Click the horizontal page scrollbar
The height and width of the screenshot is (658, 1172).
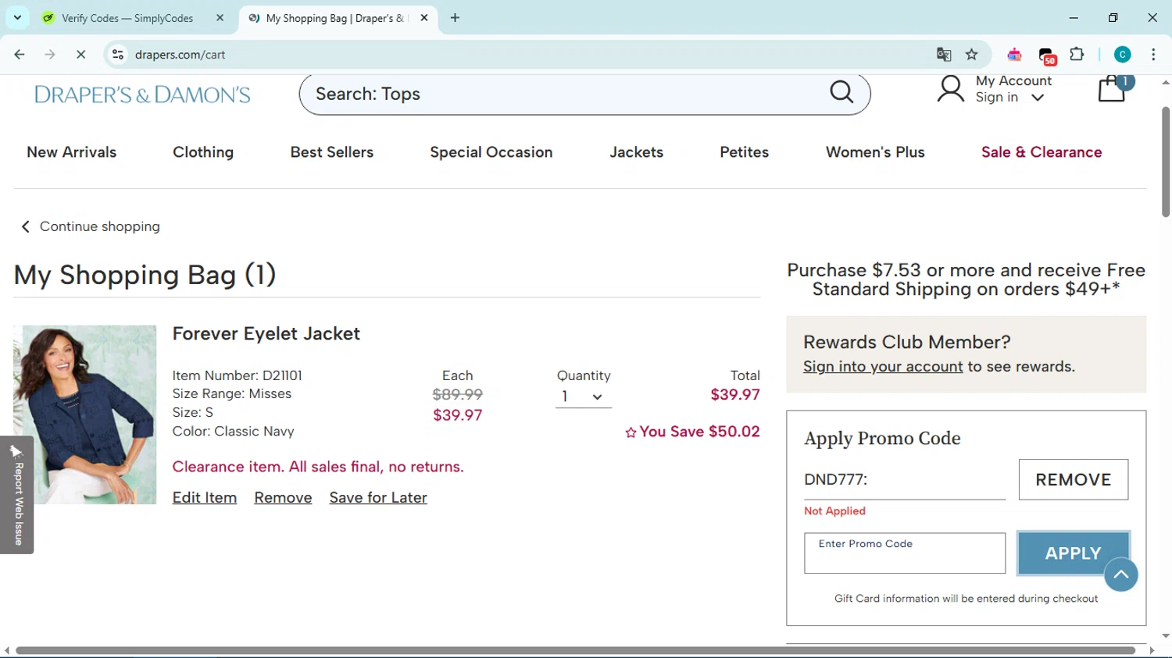pyautogui.click(x=575, y=650)
